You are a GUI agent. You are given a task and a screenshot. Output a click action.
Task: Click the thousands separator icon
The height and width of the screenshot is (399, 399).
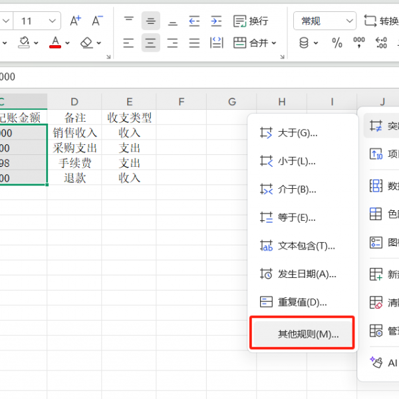tap(359, 43)
